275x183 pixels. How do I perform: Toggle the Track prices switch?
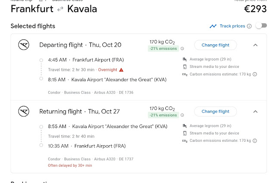[261, 26]
